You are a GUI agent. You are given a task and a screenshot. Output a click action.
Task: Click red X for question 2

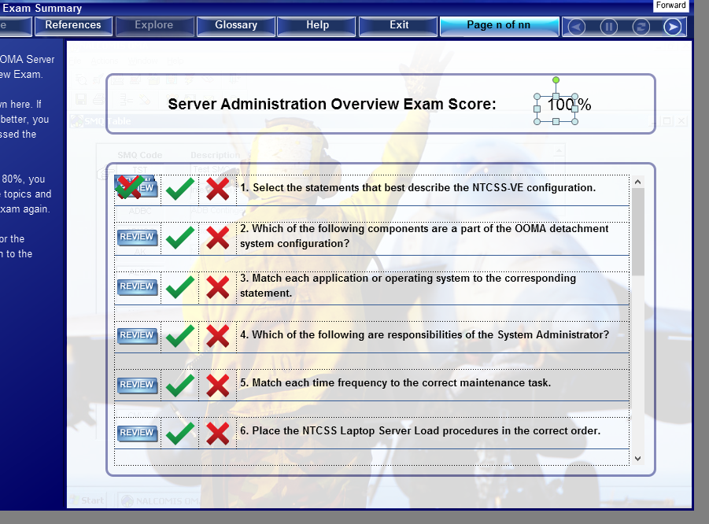click(x=217, y=238)
